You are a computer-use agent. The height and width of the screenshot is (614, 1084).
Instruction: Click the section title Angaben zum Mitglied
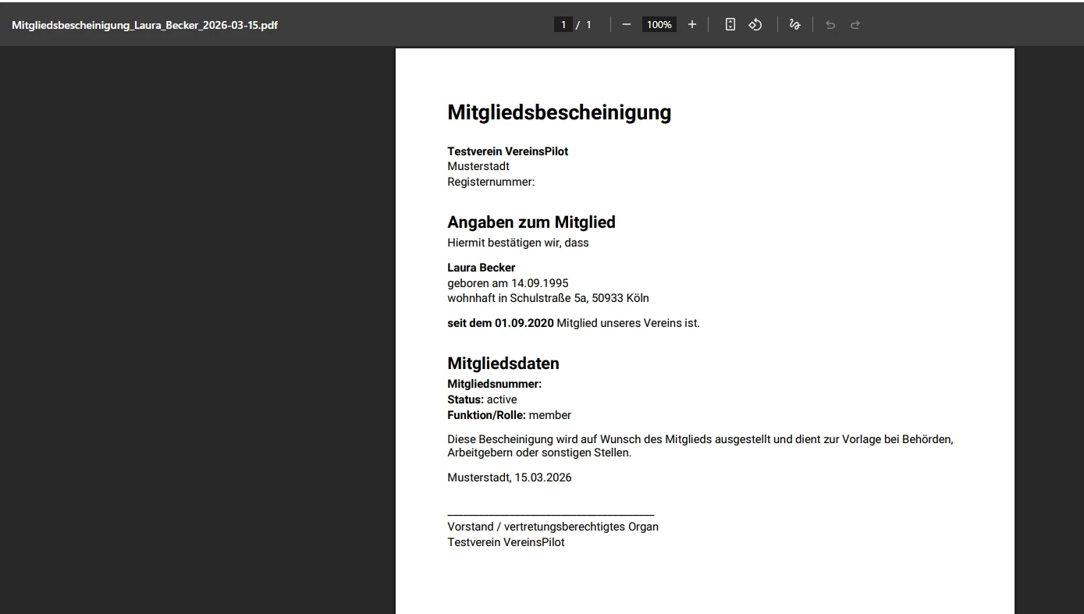pyautogui.click(x=531, y=222)
